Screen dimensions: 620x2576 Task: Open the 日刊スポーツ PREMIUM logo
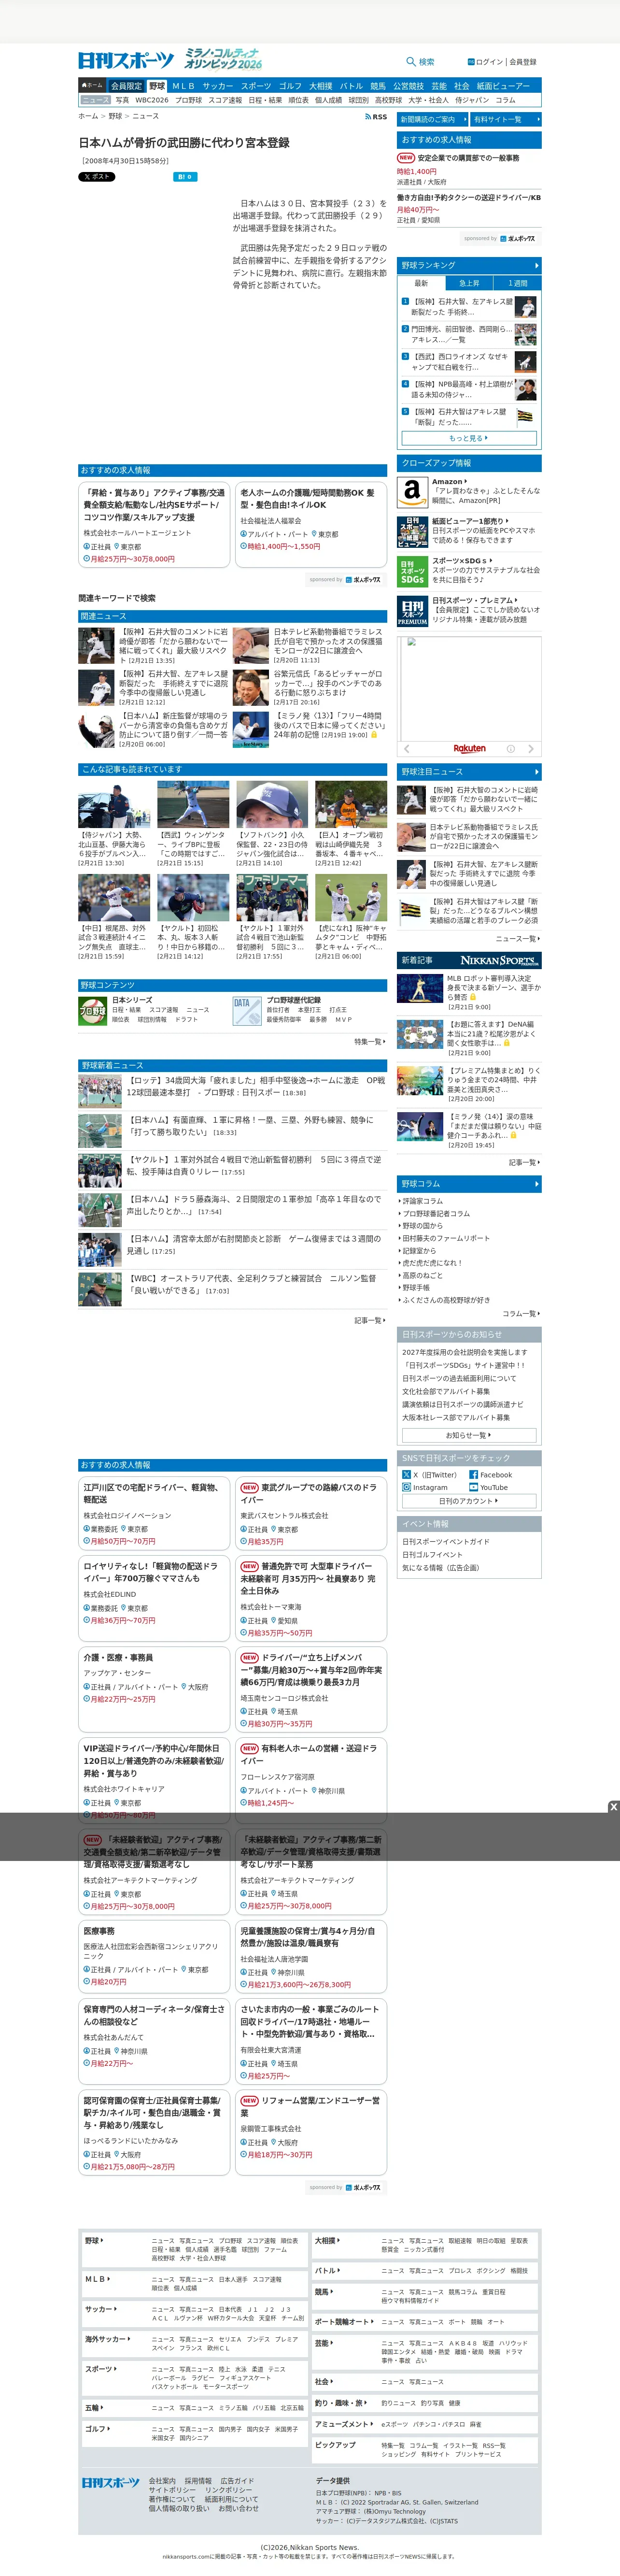[412, 611]
